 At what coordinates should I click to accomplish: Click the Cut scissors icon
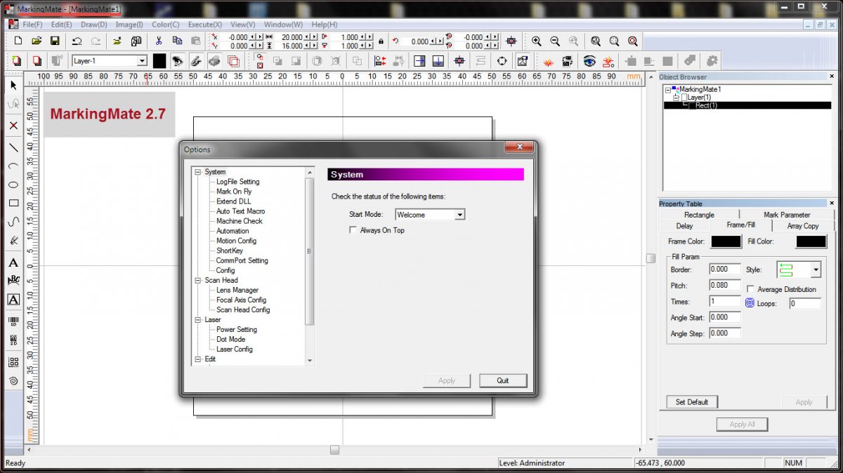point(159,41)
